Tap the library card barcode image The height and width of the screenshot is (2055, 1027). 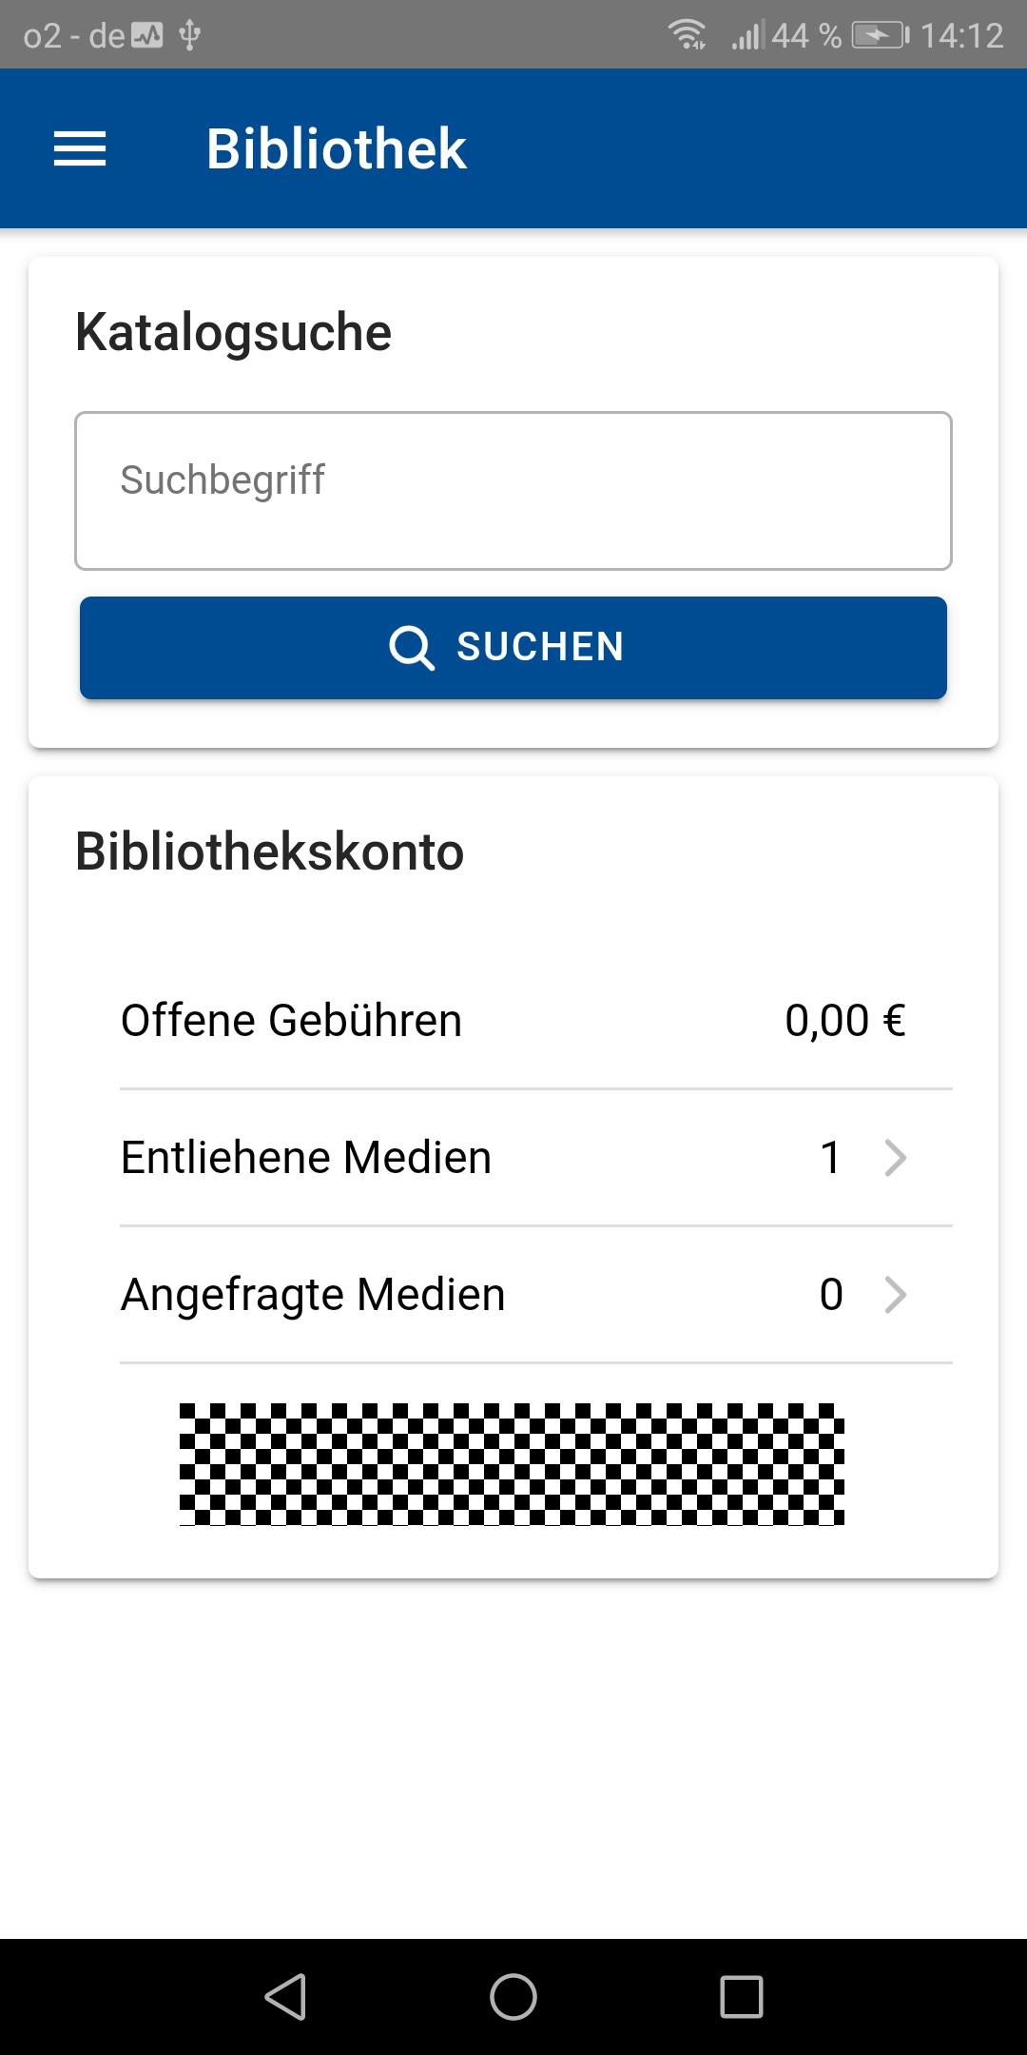coord(512,1464)
